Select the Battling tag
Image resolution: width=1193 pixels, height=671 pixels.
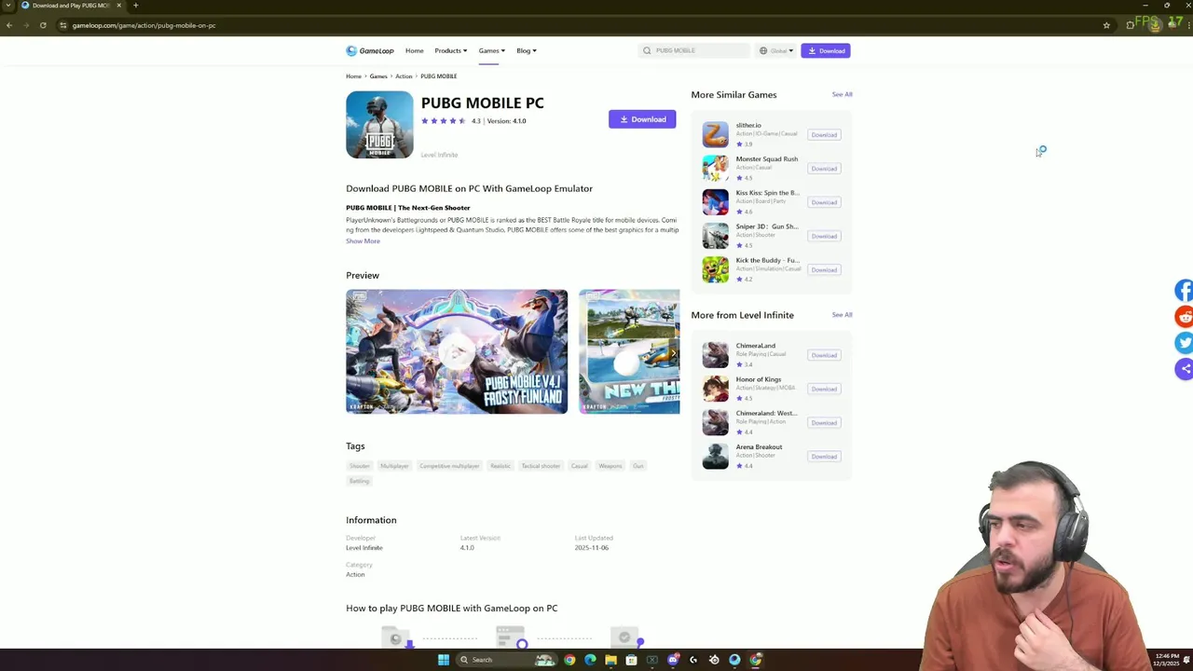360,481
